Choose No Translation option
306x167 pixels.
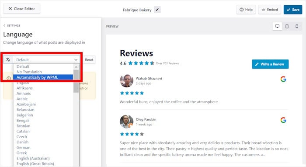pyautogui.click(x=43, y=72)
